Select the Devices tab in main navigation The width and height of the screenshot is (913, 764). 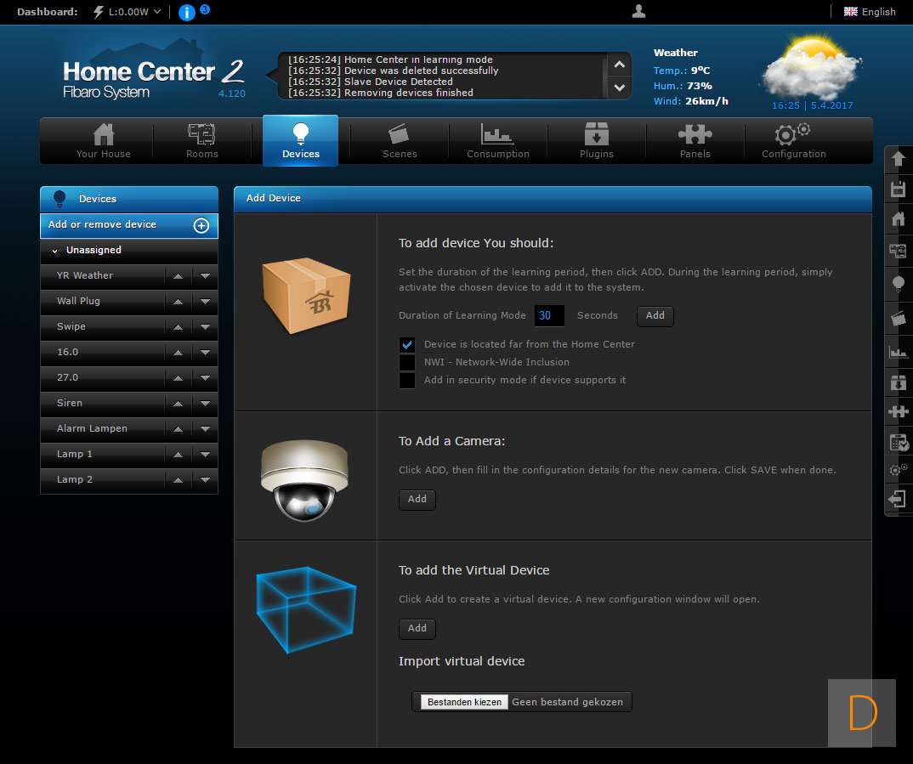click(x=300, y=141)
